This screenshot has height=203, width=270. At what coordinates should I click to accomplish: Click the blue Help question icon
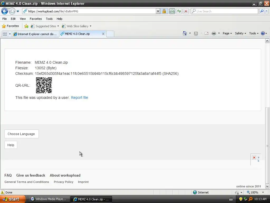tap(263, 33)
